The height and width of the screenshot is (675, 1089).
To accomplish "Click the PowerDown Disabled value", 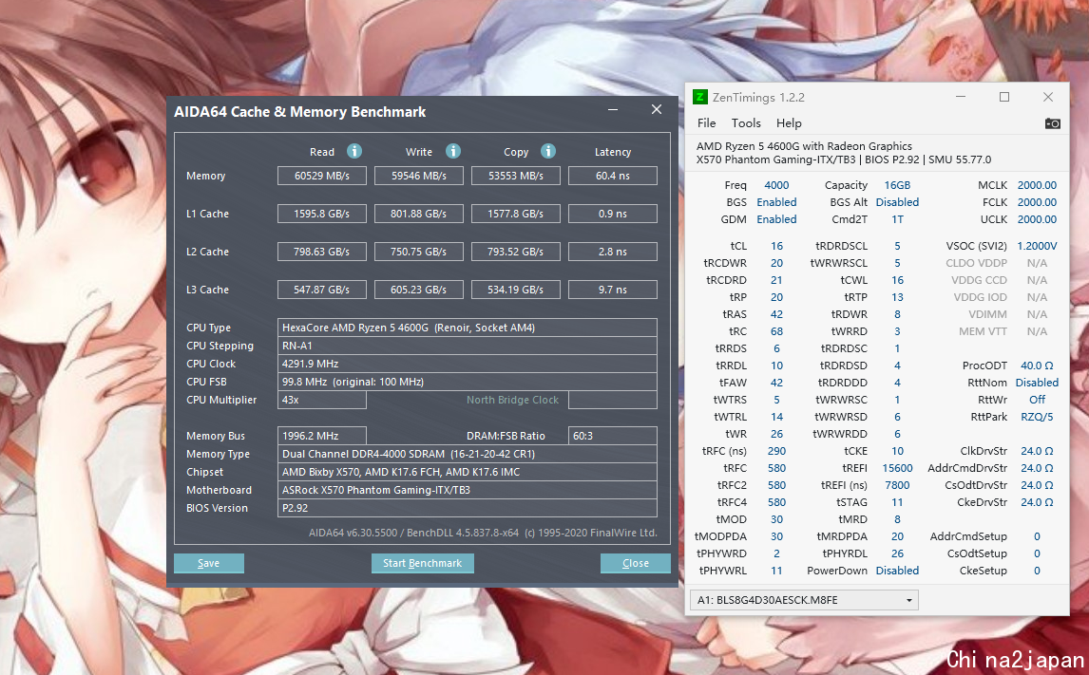I will 897,571.
